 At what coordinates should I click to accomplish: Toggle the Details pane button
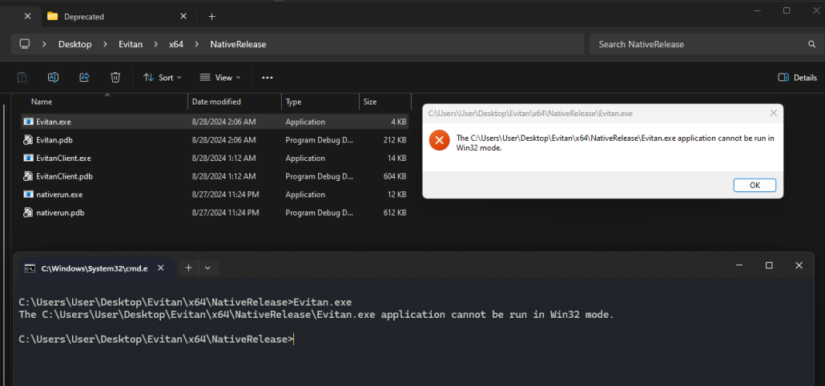pyautogui.click(x=797, y=78)
